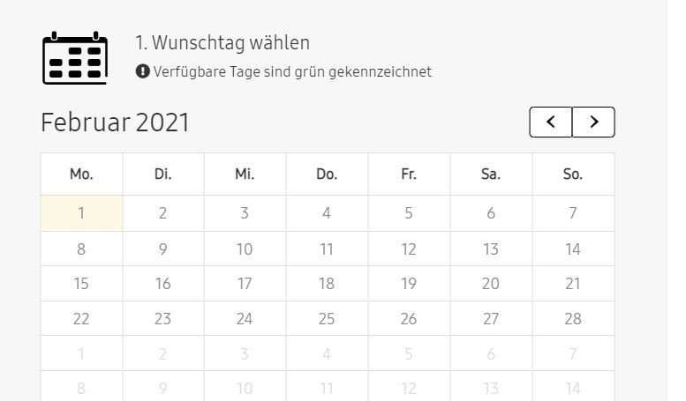Select February 19 in the calendar
This screenshot has width=686, height=401.
click(409, 284)
